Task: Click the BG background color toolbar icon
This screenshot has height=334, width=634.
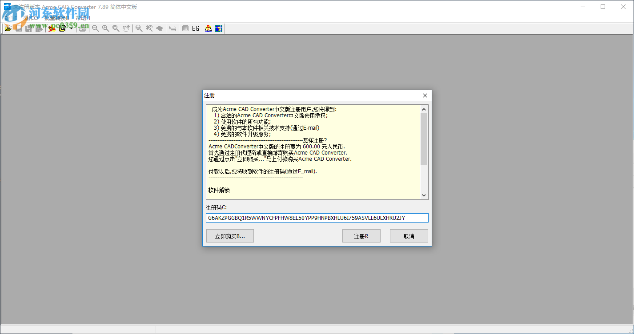Action: tap(196, 28)
